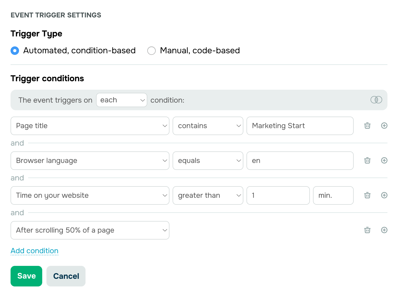The image size is (398, 297).
Task: Click plus icon on Time on website row
Action: [384, 195]
